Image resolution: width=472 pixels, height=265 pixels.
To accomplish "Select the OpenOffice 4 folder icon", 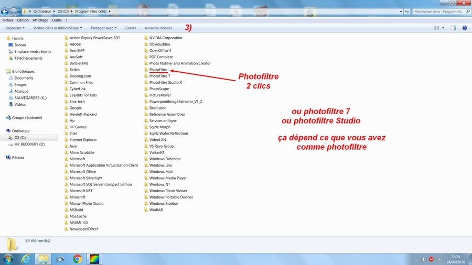I will pyautogui.click(x=146, y=50).
